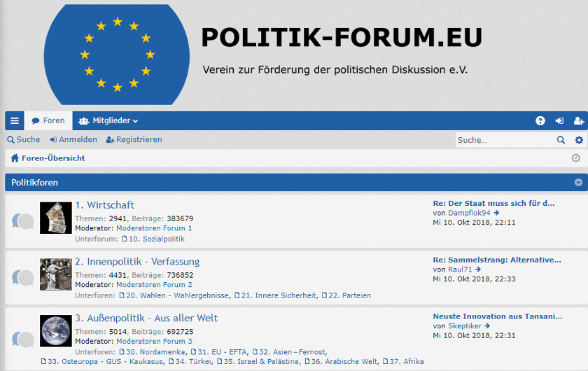Click inside the Suche... text field
The height and width of the screenshot is (371, 588).
[505, 140]
